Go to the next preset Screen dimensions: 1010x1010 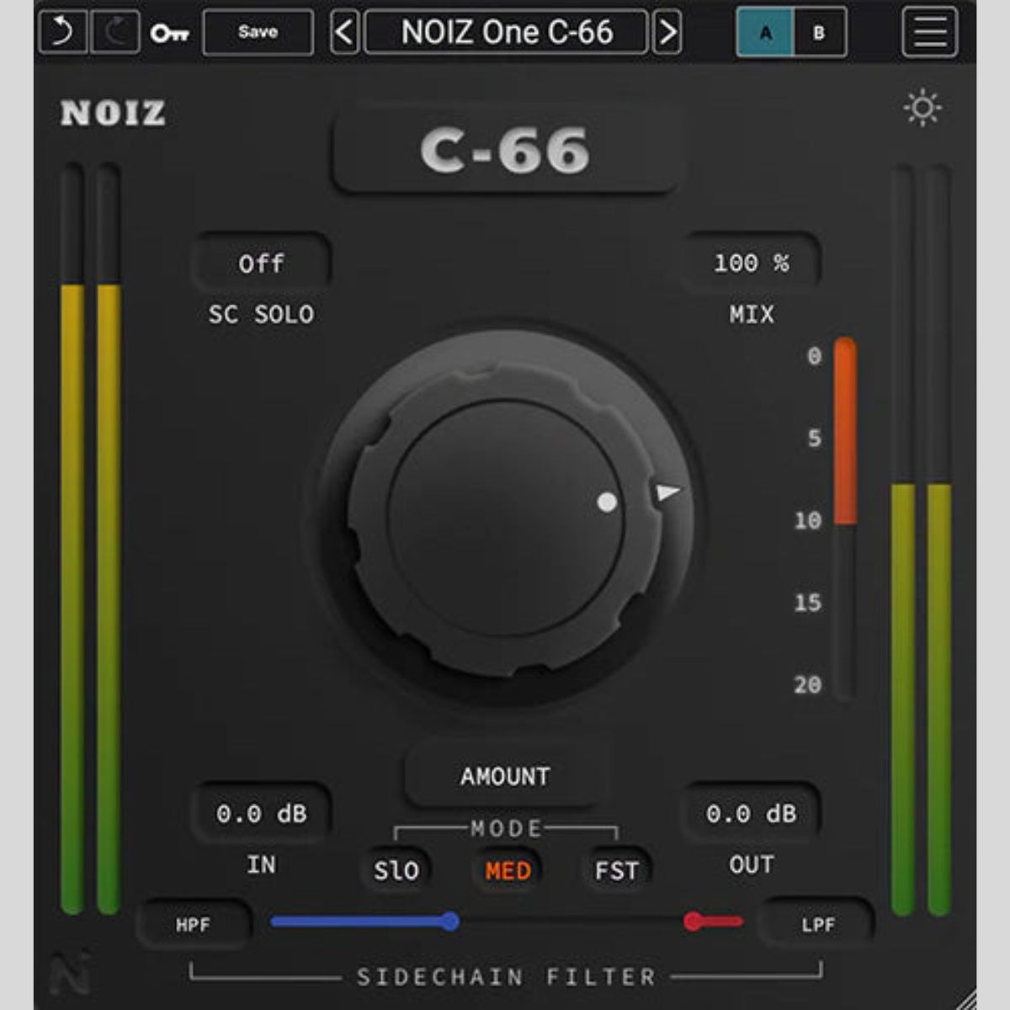[667, 33]
